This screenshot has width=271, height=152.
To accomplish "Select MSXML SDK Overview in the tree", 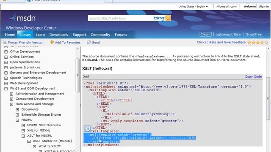I will pyautogui.click(x=44, y=125).
